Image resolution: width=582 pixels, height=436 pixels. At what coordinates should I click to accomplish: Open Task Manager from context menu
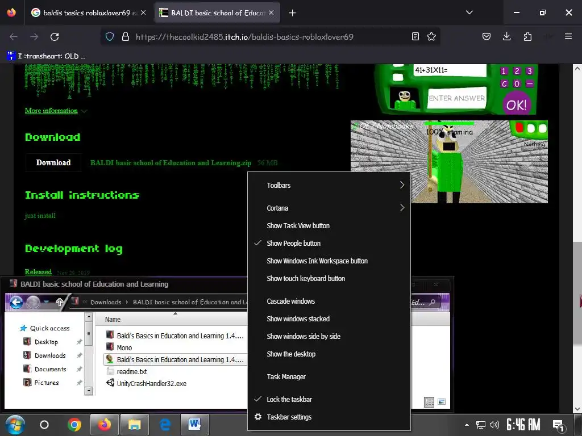329,377
